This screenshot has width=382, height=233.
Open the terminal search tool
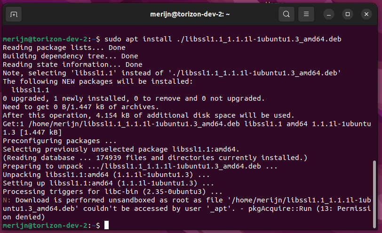[x=286, y=15]
